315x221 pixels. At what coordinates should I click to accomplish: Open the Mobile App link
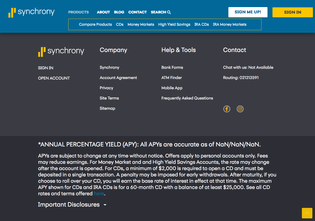pyautogui.click(x=172, y=88)
